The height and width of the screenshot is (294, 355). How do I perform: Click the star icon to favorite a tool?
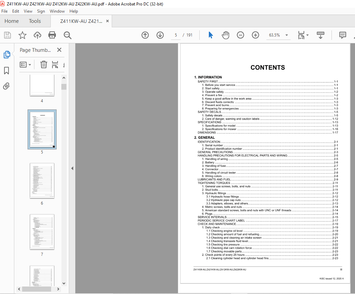pyautogui.click(x=22, y=35)
